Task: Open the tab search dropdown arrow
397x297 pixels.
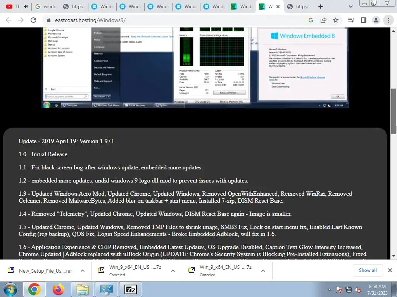Action: pyautogui.click(x=350, y=7)
